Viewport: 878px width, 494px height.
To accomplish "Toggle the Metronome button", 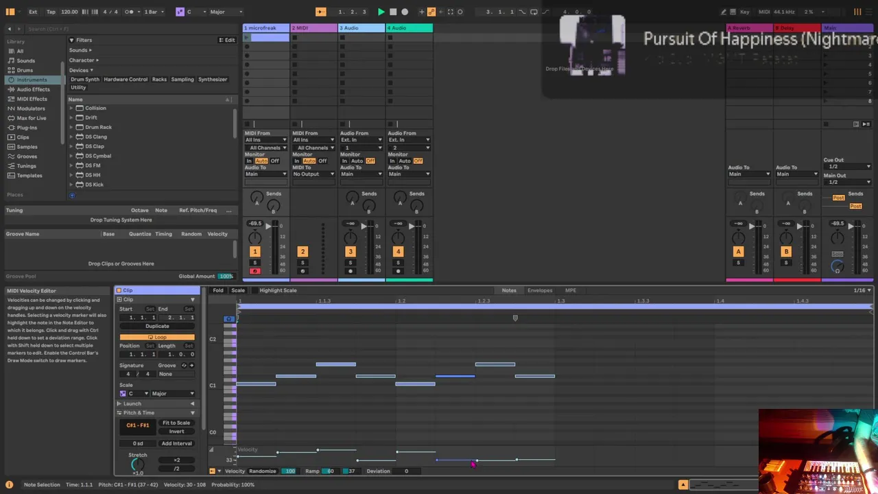I will (x=130, y=12).
